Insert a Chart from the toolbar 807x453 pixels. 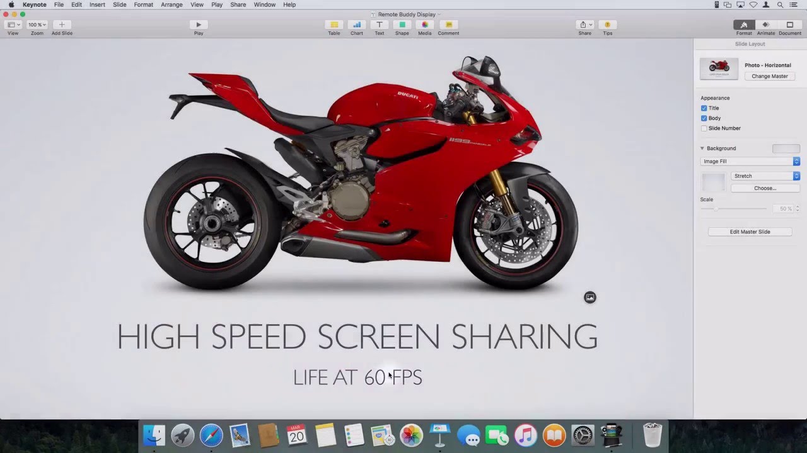click(357, 25)
